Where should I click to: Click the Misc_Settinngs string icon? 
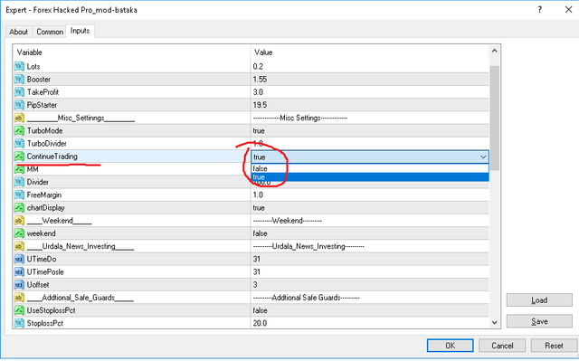(x=19, y=119)
